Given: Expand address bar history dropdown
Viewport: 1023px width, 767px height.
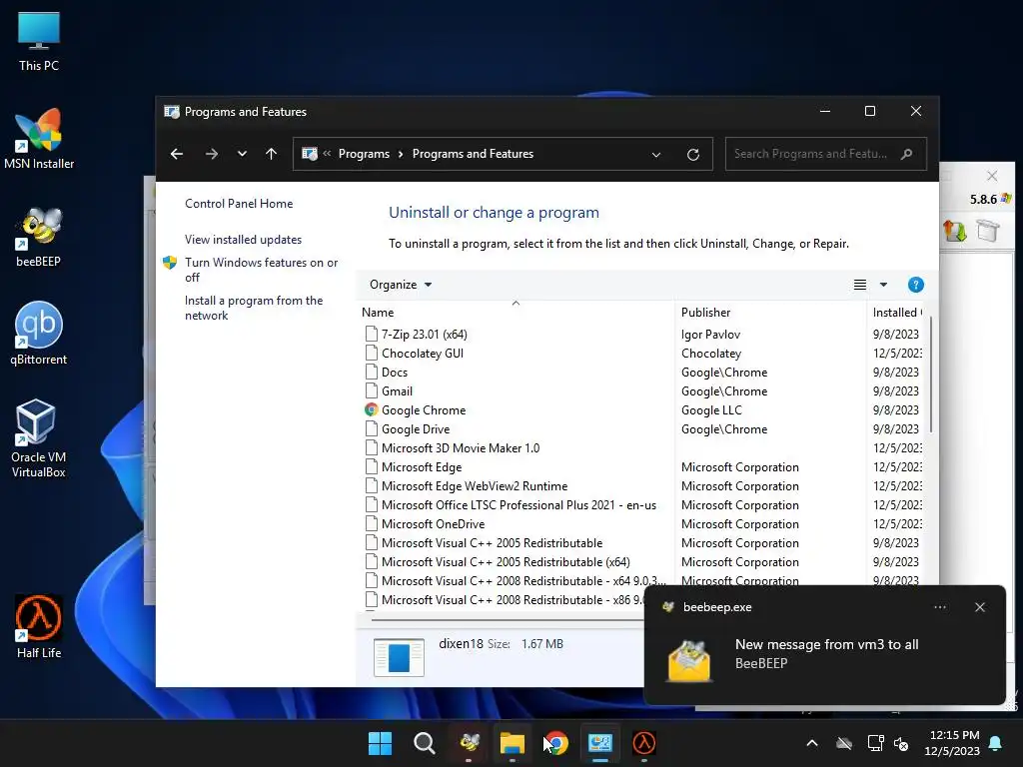Looking at the screenshot, I should tap(656, 155).
